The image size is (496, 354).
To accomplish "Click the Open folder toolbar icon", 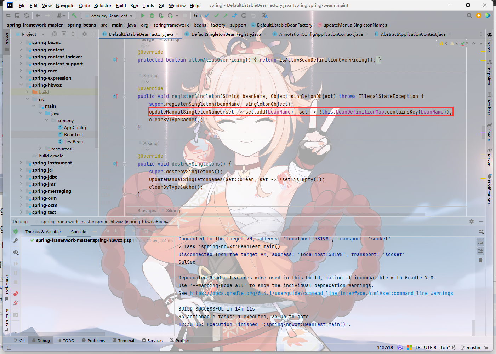I will pyautogui.click(x=8, y=16).
